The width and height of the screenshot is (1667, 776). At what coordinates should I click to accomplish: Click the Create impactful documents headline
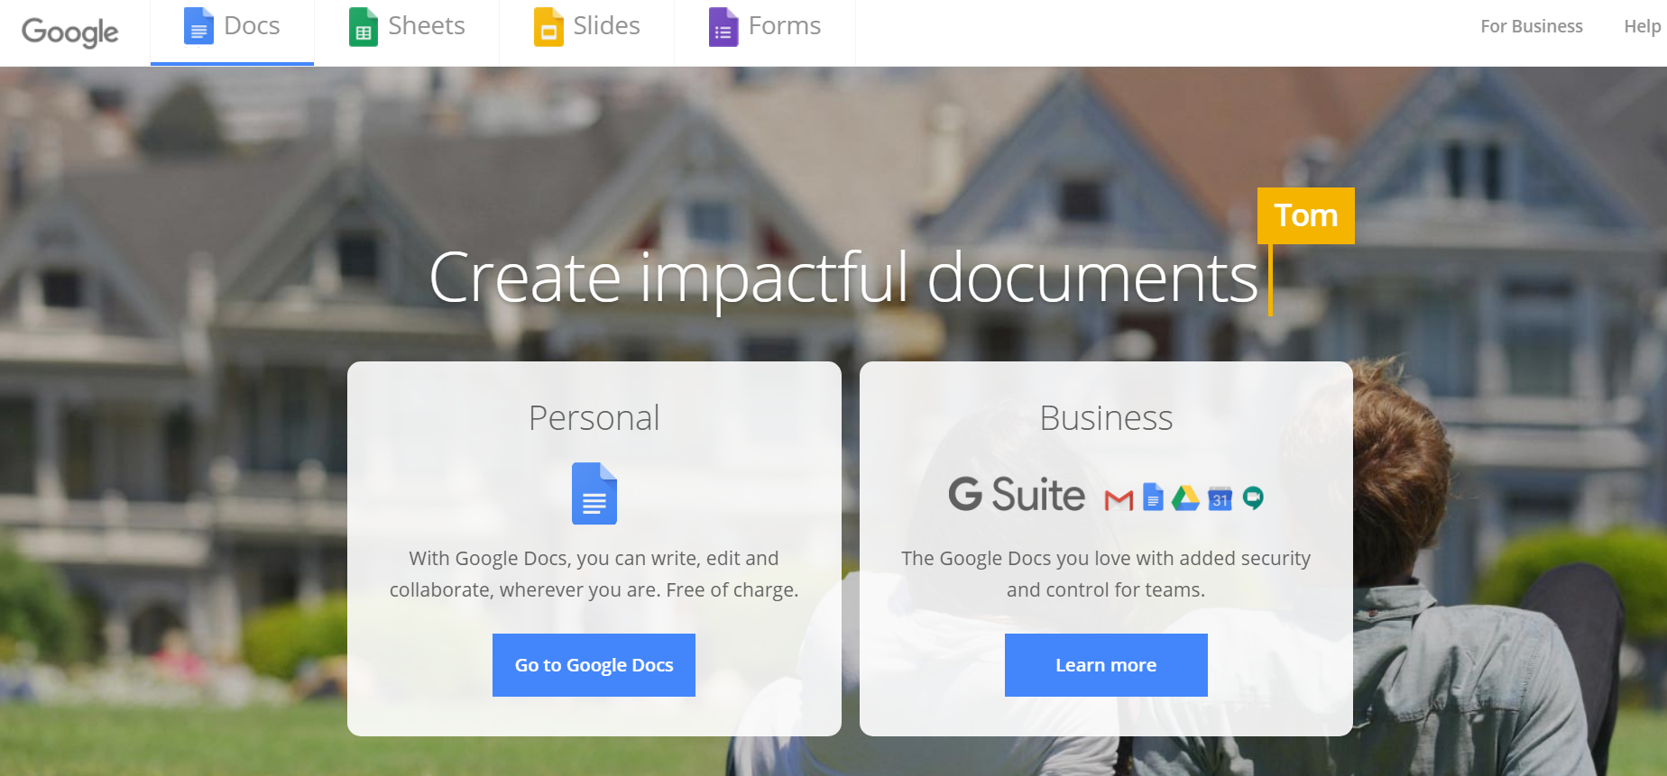point(843,278)
